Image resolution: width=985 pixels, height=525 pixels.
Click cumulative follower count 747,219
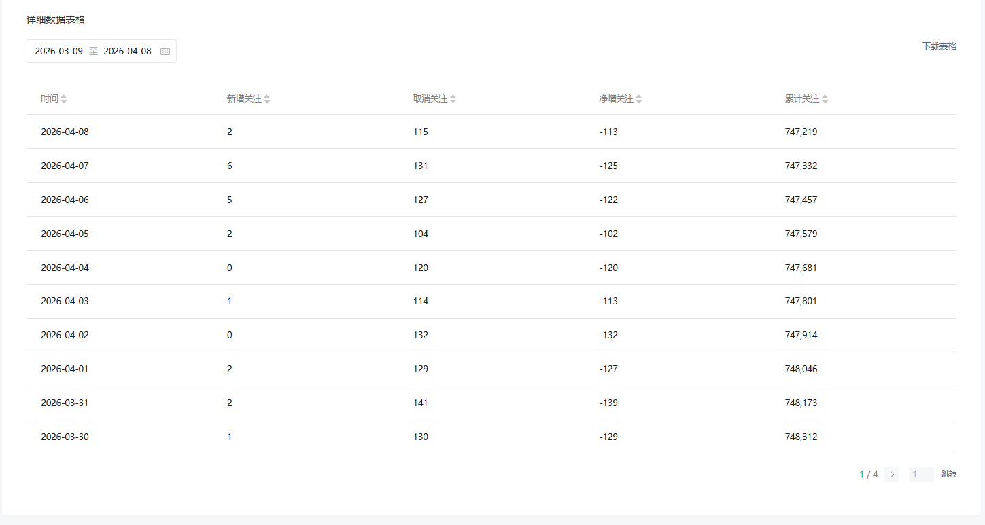point(801,132)
